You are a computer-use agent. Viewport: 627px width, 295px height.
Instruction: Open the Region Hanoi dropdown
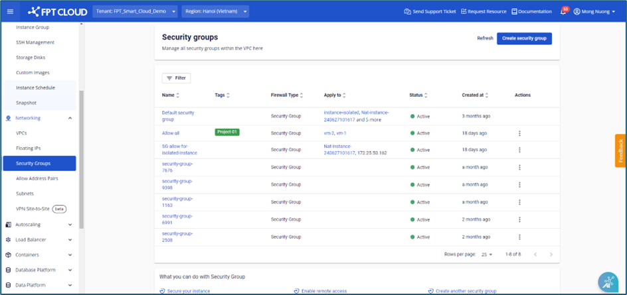(216, 11)
